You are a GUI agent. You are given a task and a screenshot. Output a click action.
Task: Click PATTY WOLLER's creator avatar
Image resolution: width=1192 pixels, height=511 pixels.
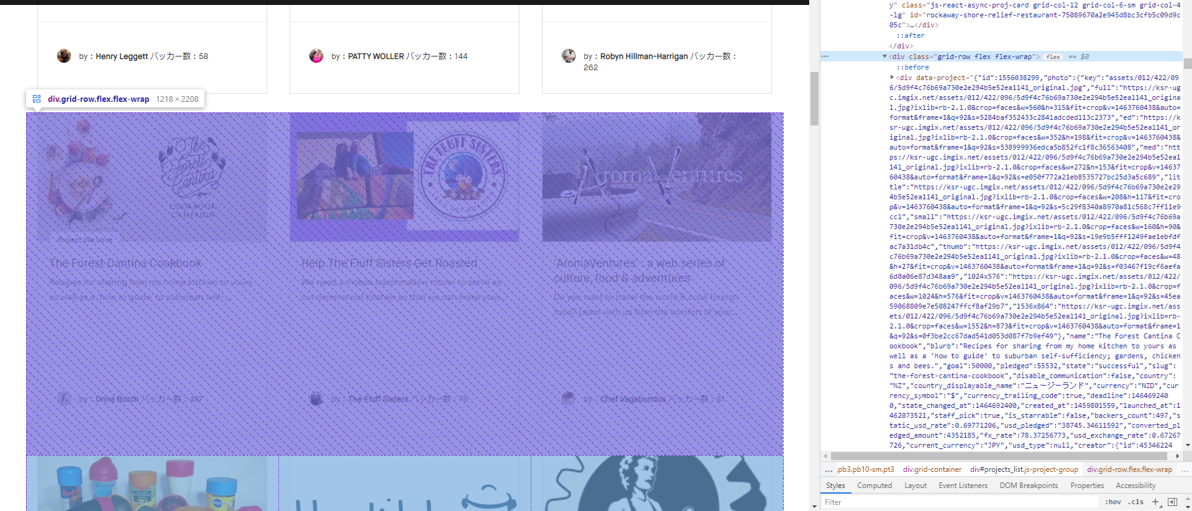pos(316,56)
